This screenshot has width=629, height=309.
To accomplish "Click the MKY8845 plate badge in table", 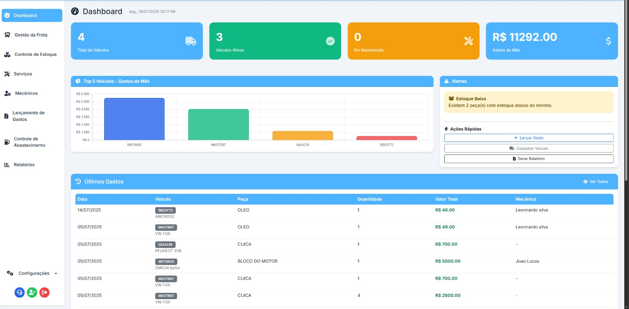I will [166, 261].
